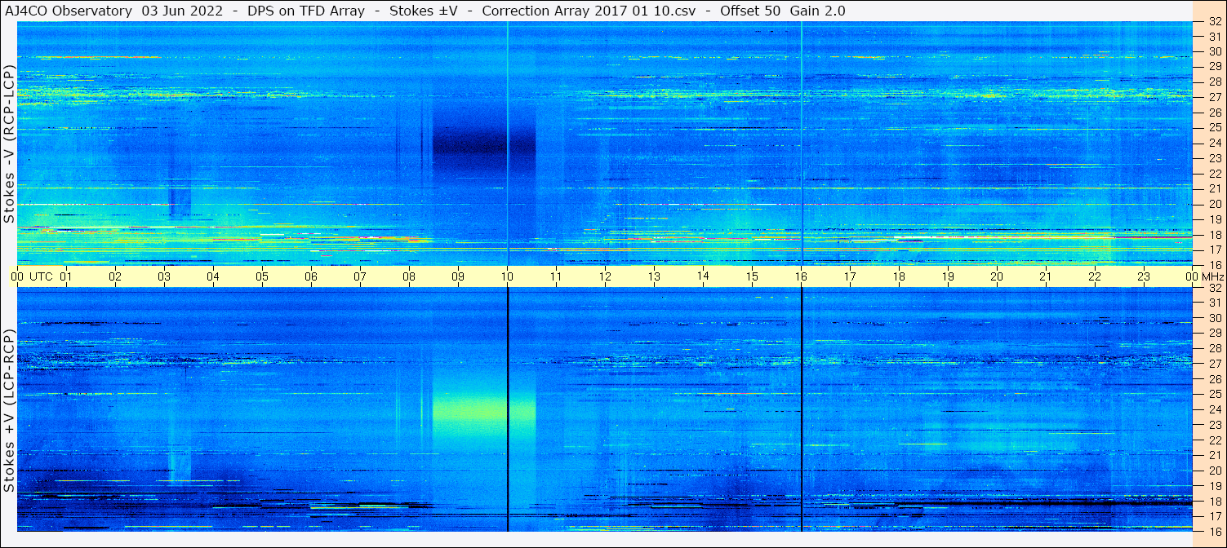This screenshot has width=1227, height=548.
Task: Select the 13 hour tick label
Action: point(654,276)
